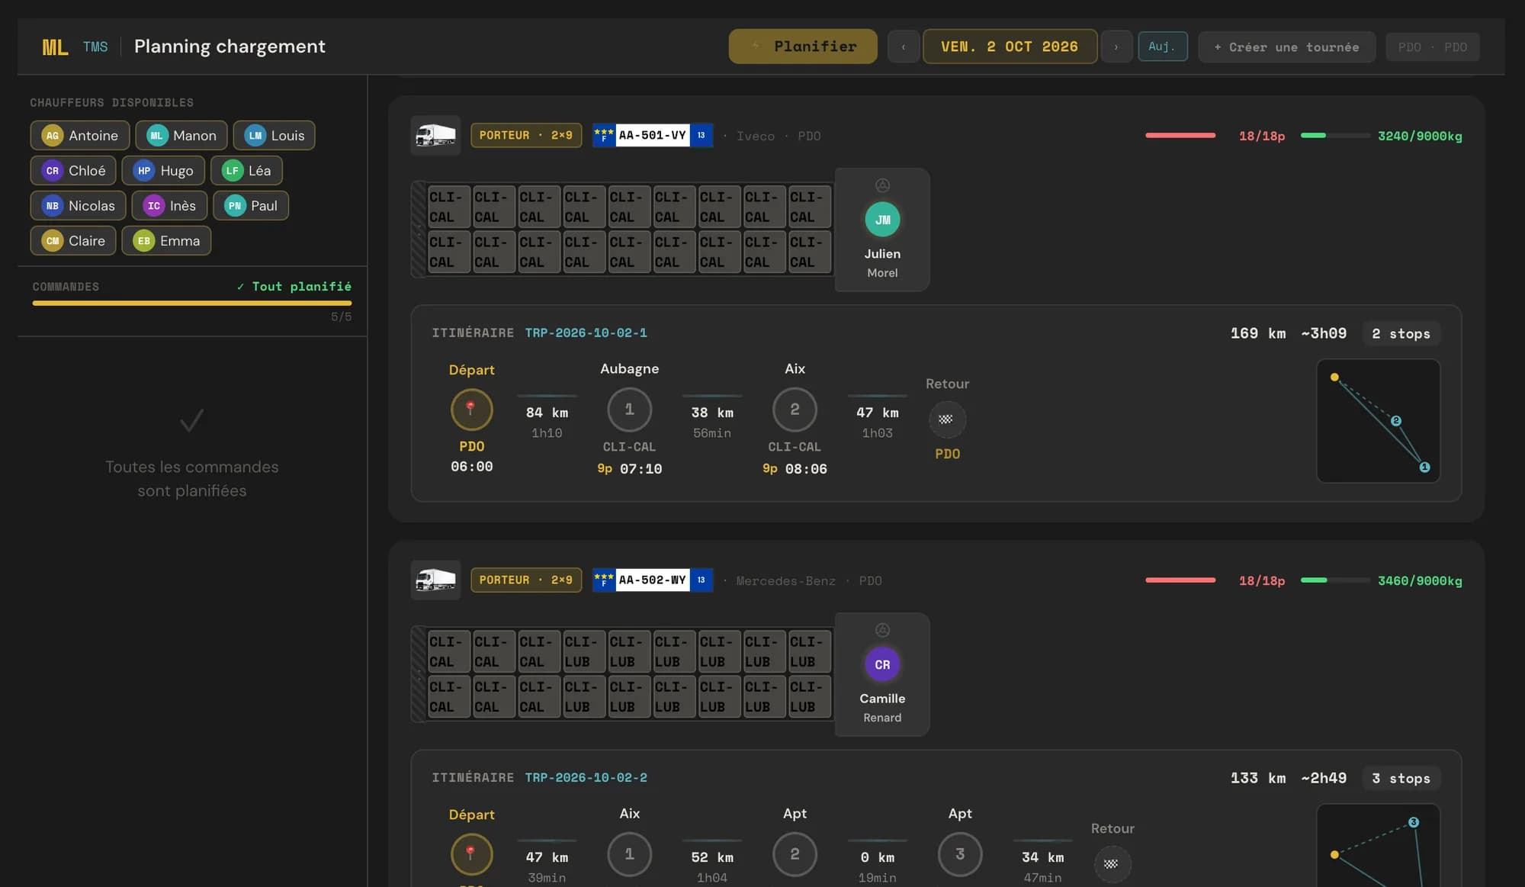Click stop 2 Aix circle marker
1525x887 pixels.
pyautogui.click(x=795, y=410)
